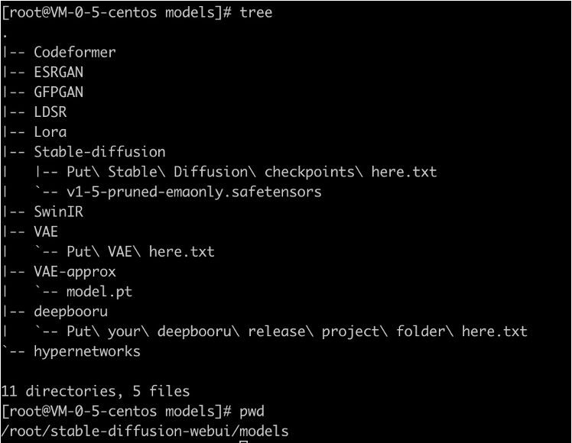Screen dimensions: 572x443
Task: Click the VAE-approx directory entry
Action: 75,271
